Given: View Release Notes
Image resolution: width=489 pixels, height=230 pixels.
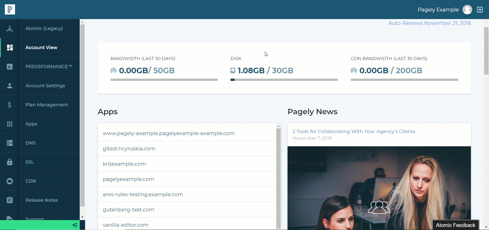Looking at the screenshot, I should pos(42,200).
